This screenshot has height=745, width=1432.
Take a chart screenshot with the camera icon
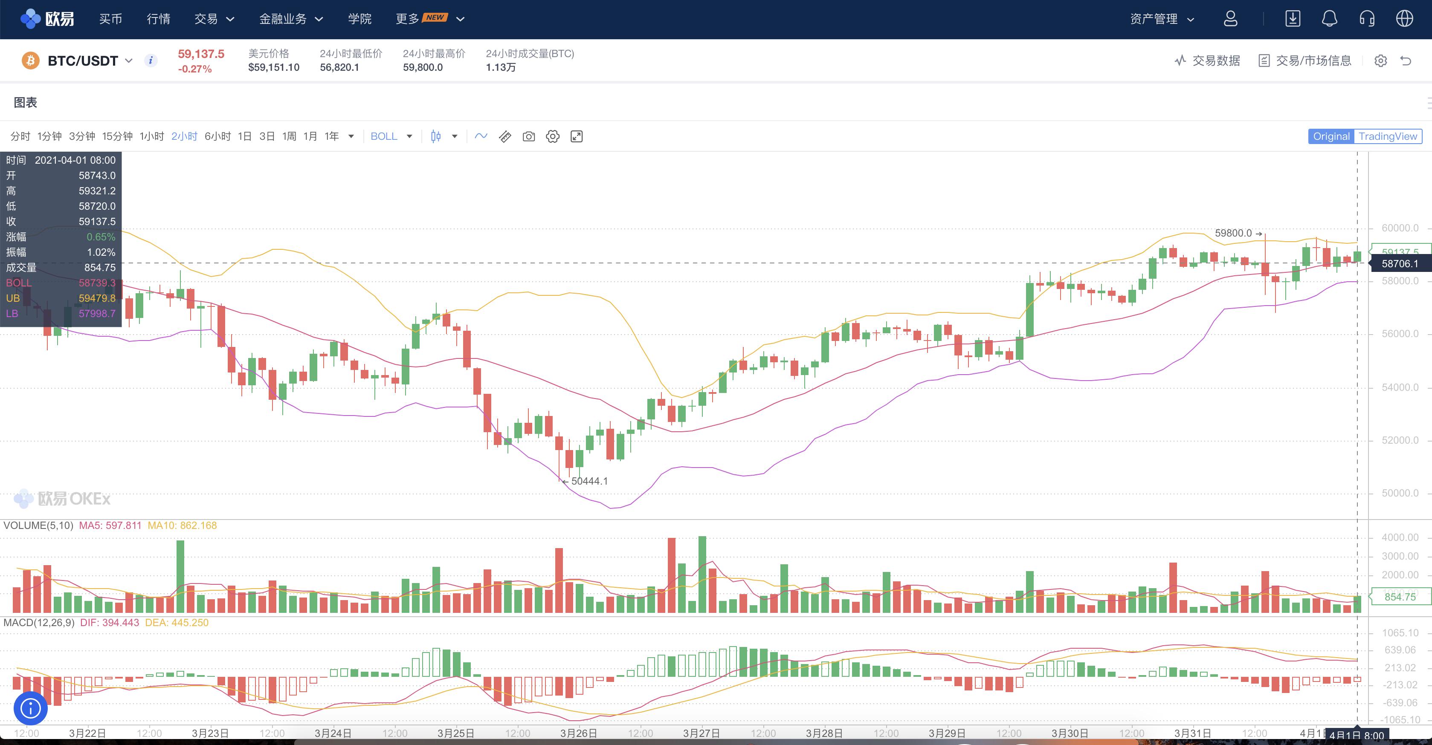point(529,136)
